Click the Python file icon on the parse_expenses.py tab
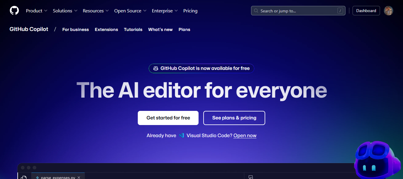 [37, 178]
